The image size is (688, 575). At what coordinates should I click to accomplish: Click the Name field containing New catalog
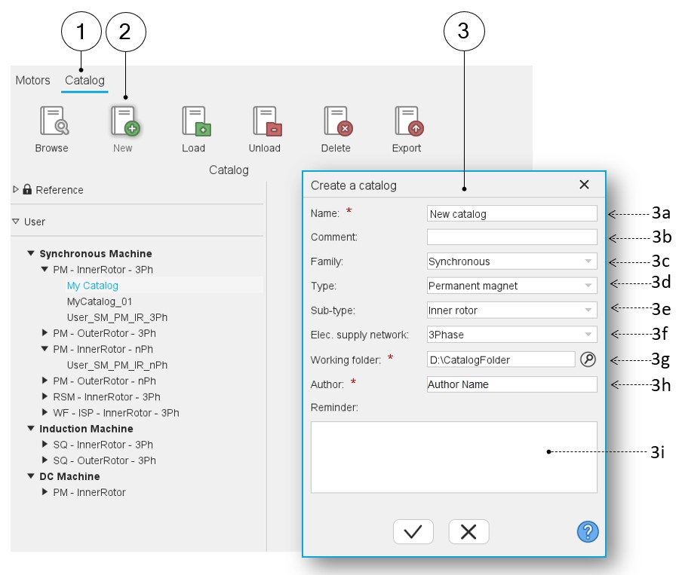point(511,213)
